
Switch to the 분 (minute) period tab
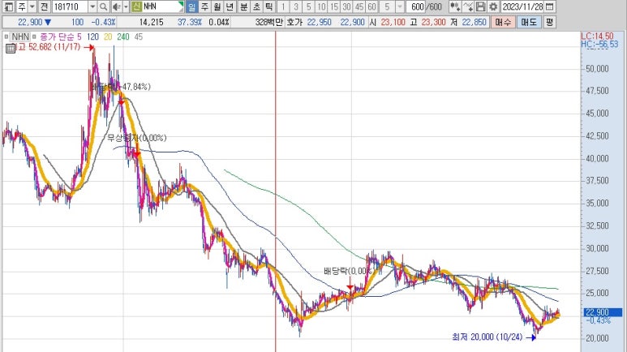(243, 6)
